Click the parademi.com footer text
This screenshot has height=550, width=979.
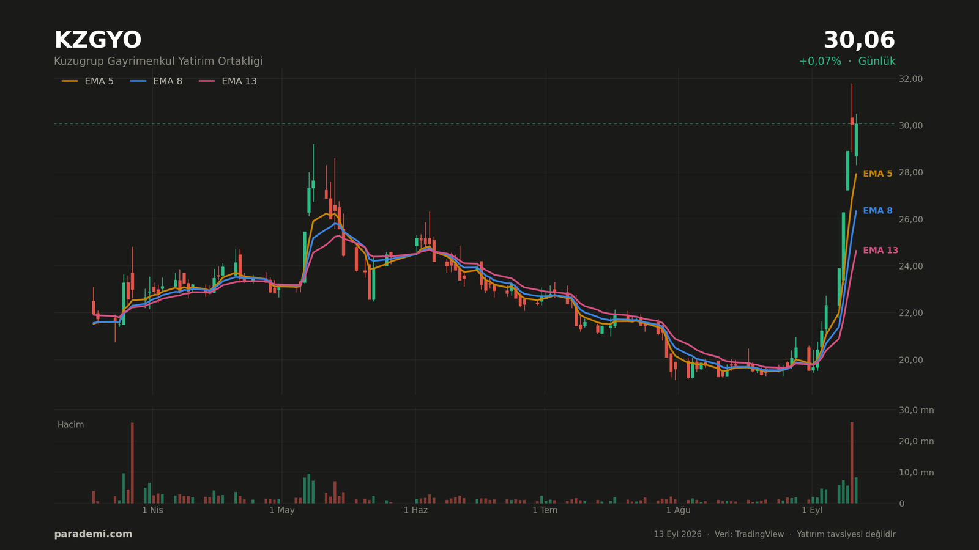[93, 534]
